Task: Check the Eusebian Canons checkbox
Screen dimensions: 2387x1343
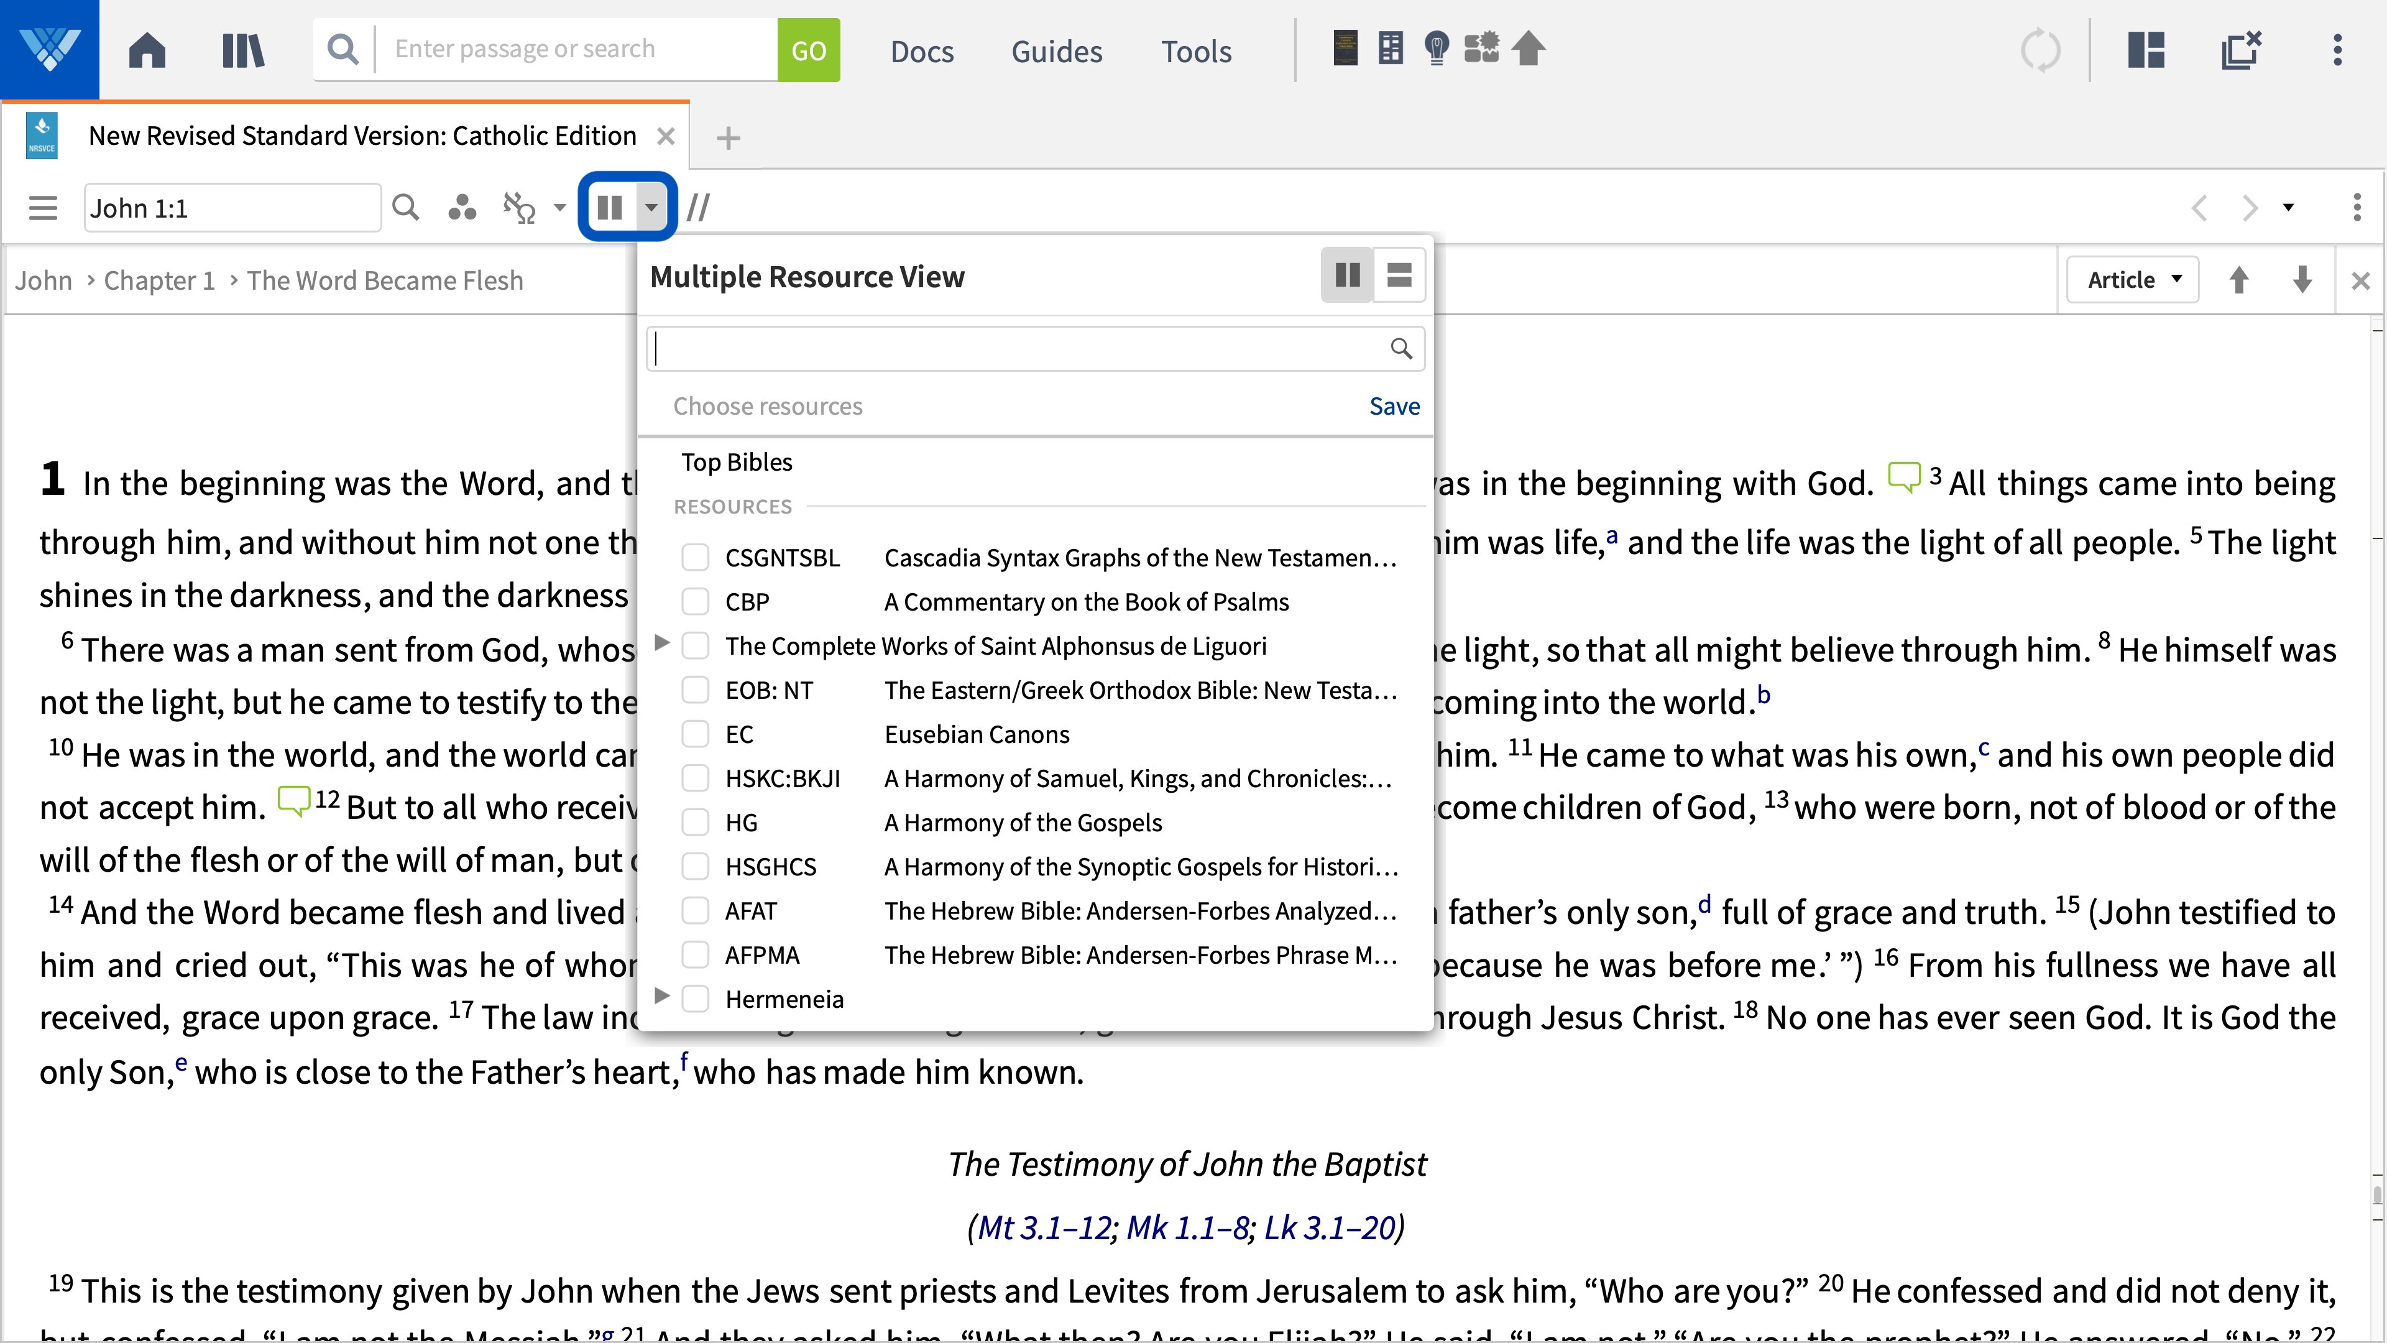Action: (695, 734)
